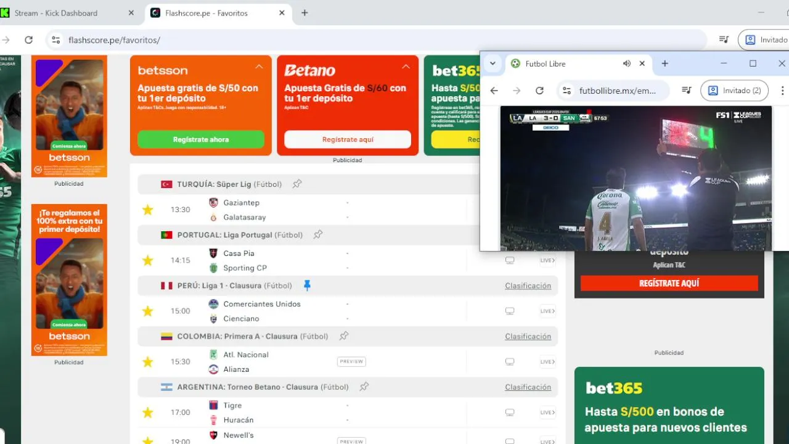Open Clasificación for Colombia Primera A
This screenshot has width=789, height=444.
[x=528, y=336]
